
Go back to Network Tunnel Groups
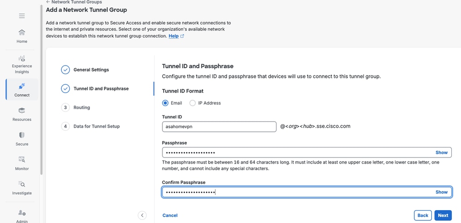click(x=74, y=2)
